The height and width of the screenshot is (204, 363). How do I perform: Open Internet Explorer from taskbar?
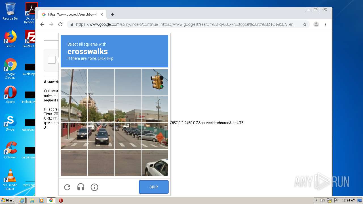(x=22, y=200)
